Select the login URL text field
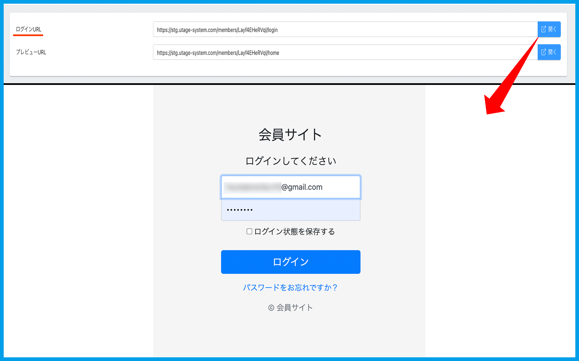 point(344,30)
